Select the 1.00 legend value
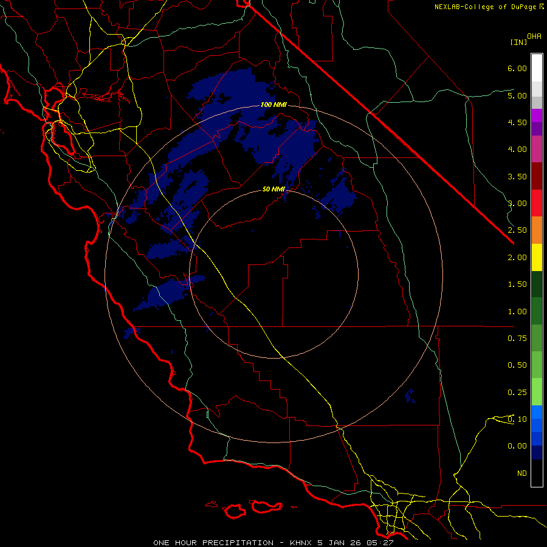The width and height of the screenshot is (547, 547). coord(517,312)
